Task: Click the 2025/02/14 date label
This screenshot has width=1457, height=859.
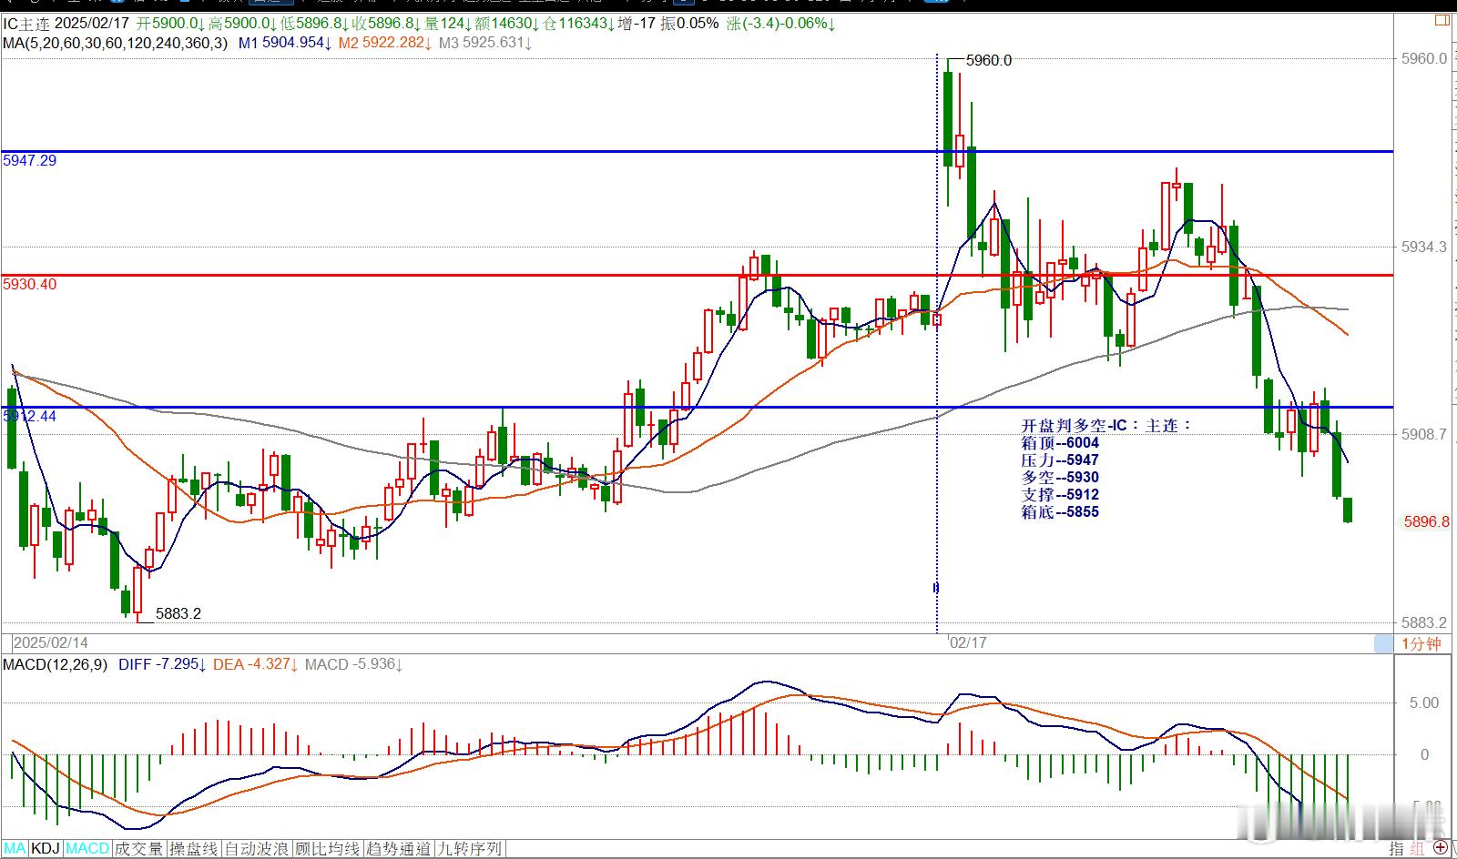Action: [51, 642]
